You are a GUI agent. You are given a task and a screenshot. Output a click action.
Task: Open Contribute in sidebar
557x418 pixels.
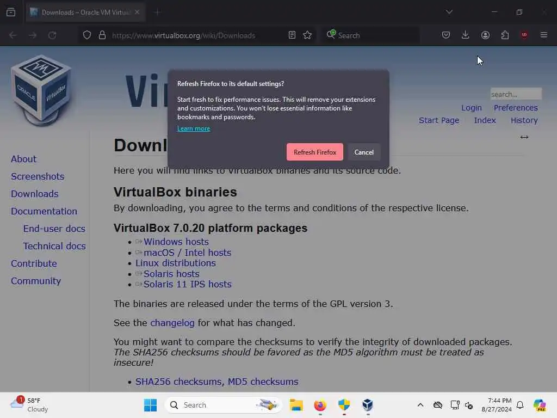coord(34,263)
